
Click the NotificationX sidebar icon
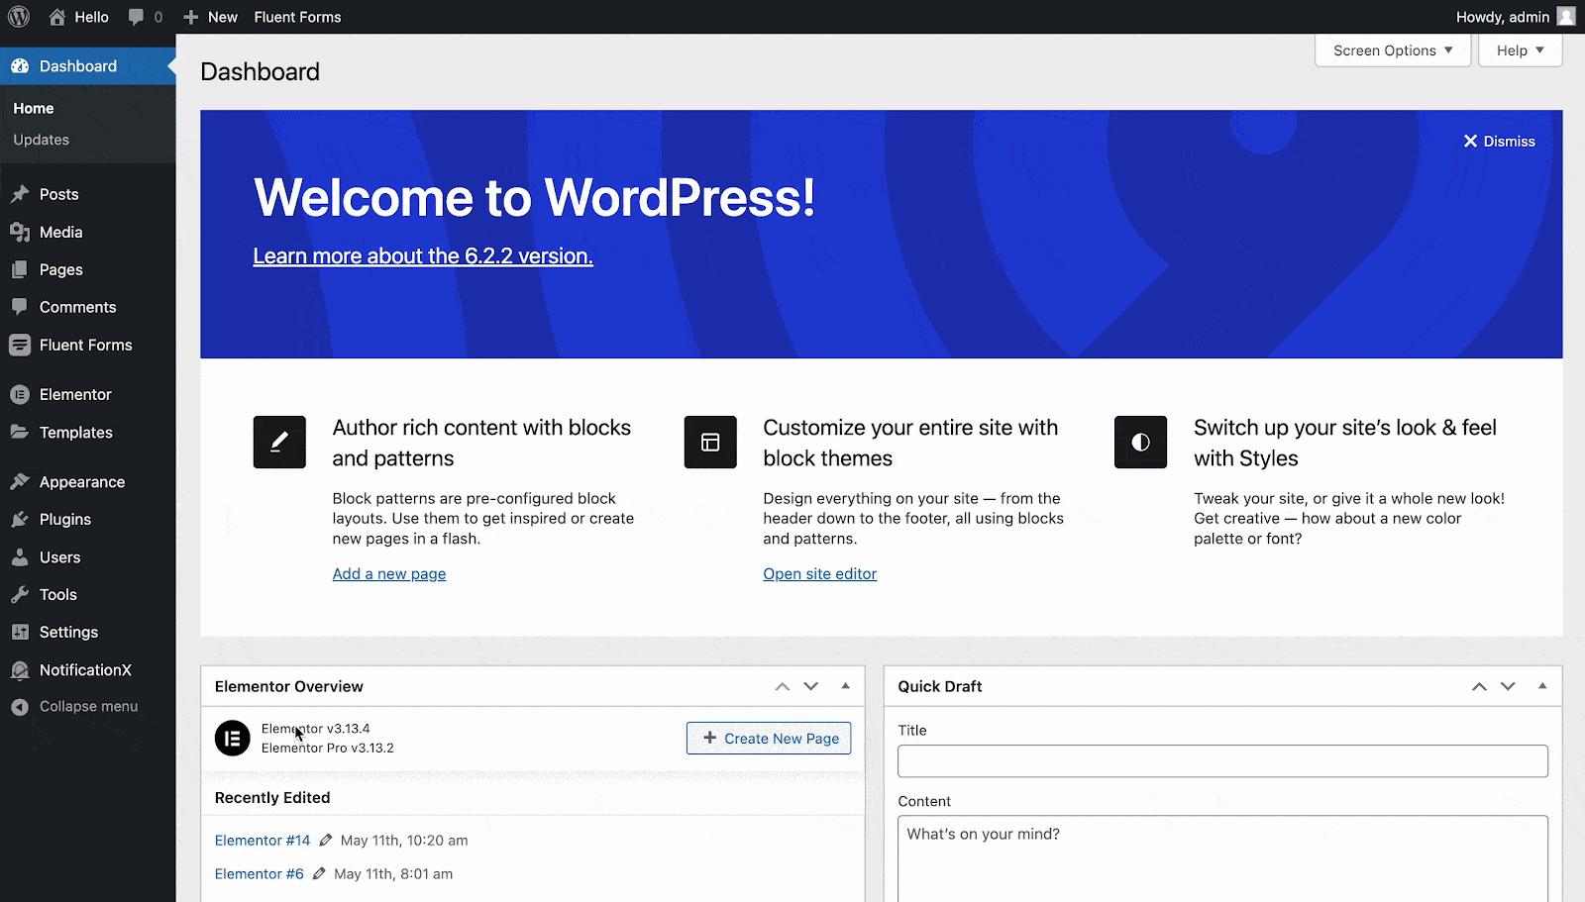20,669
